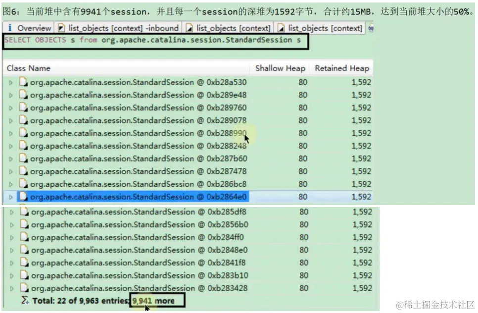Click object icon of 0xb288248 row
Image resolution: width=478 pixels, height=313 pixels.
point(23,146)
